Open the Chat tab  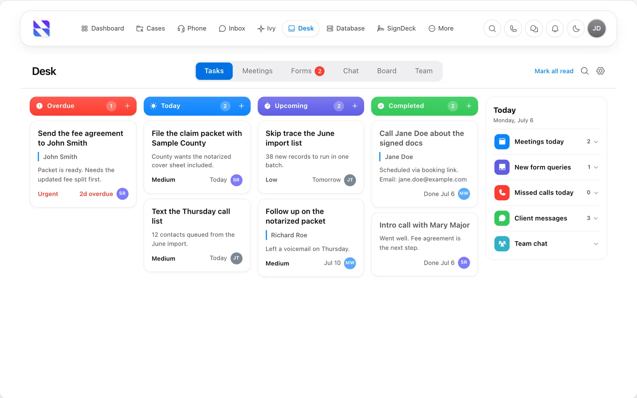pos(351,71)
